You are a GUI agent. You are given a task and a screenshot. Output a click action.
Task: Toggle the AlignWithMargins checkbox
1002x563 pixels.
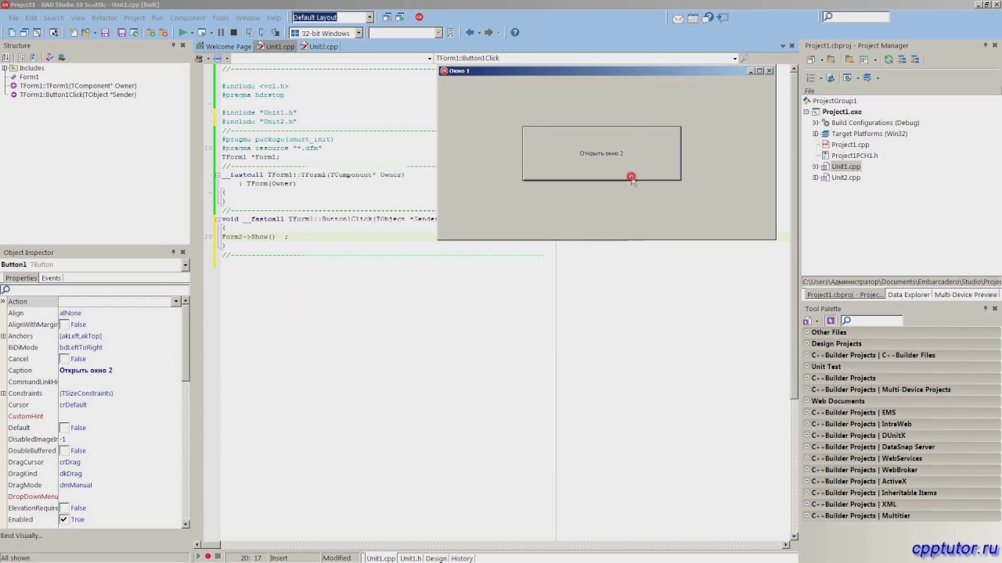pyautogui.click(x=64, y=325)
